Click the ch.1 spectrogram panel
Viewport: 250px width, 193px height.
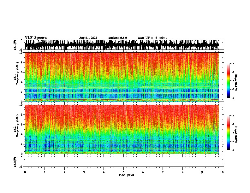(x=122, y=77)
